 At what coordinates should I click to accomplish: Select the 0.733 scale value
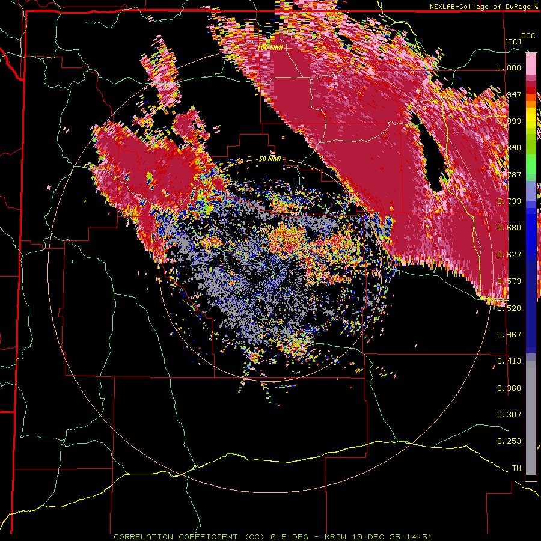509,201
